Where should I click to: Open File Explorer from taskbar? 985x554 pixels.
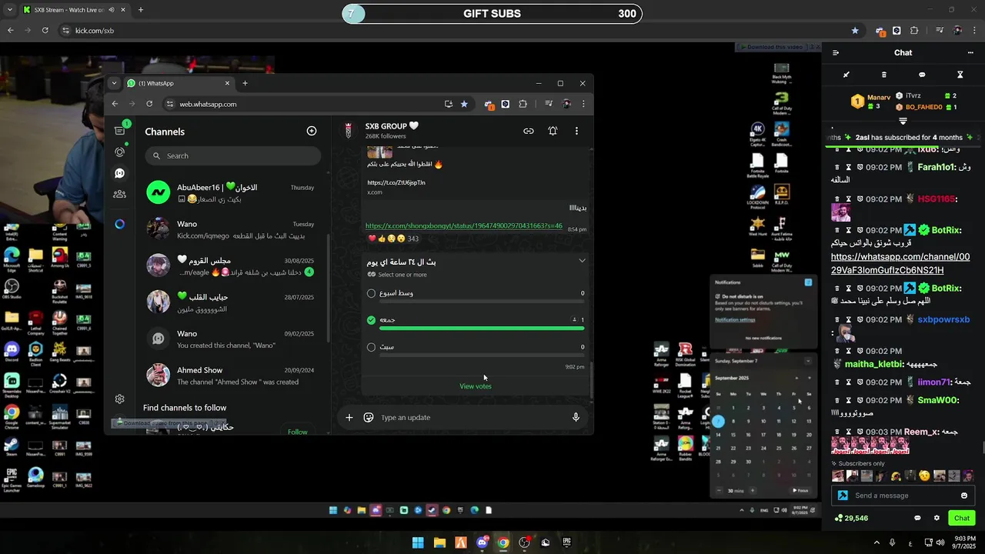click(439, 542)
